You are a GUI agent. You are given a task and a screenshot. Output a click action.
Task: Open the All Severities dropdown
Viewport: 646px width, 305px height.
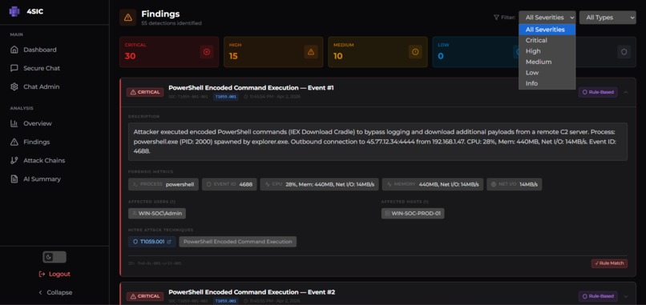click(x=547, y=18)
